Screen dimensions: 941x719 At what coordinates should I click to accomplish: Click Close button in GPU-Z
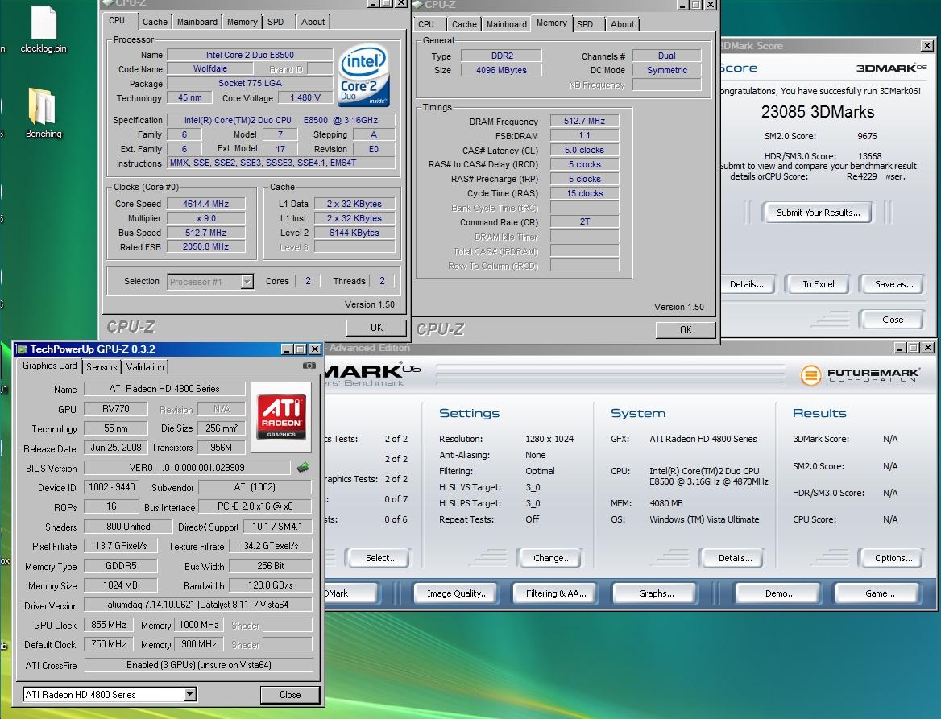[290, 694]
